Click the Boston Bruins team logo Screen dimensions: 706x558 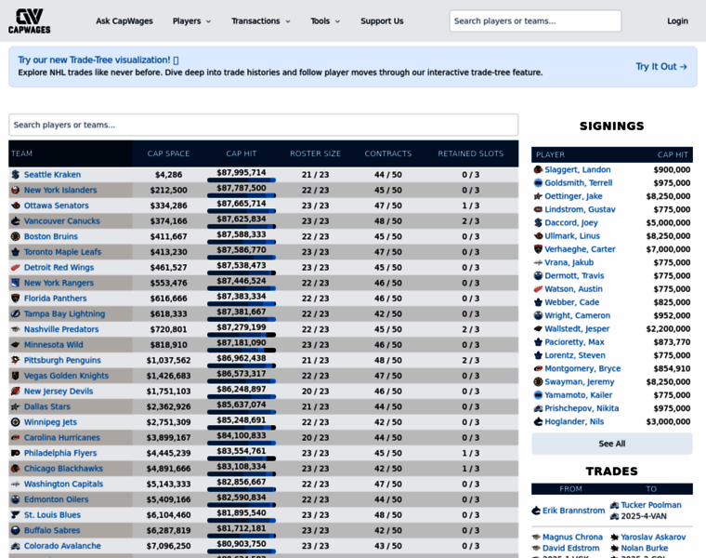pyautogui.click(x=15, y=236)
